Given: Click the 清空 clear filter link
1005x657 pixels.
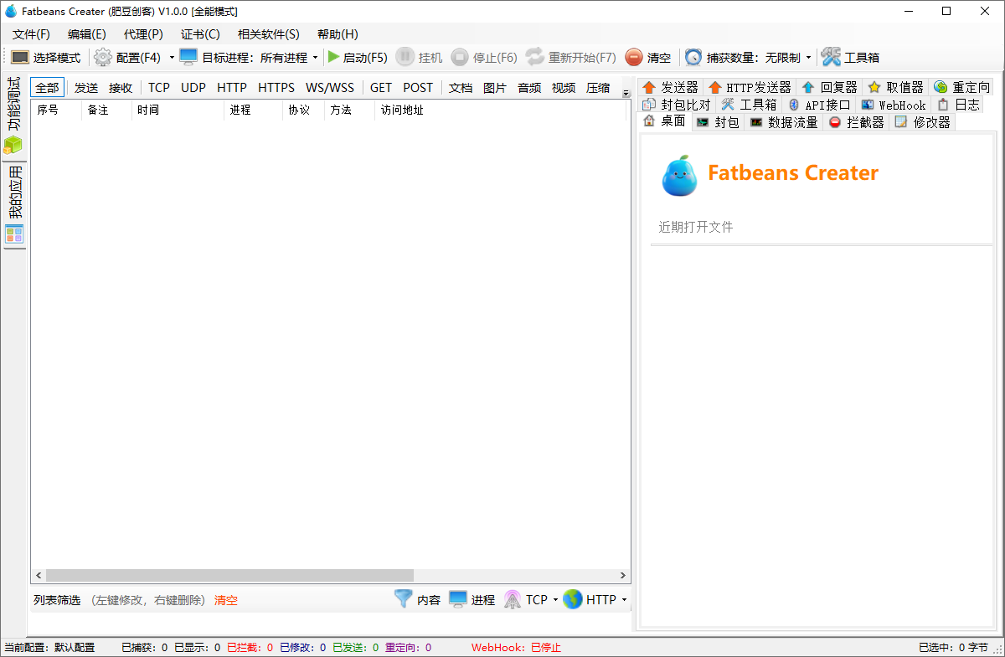Looking at the screenshot, I should pyautogui.click(x=225, y=600).
